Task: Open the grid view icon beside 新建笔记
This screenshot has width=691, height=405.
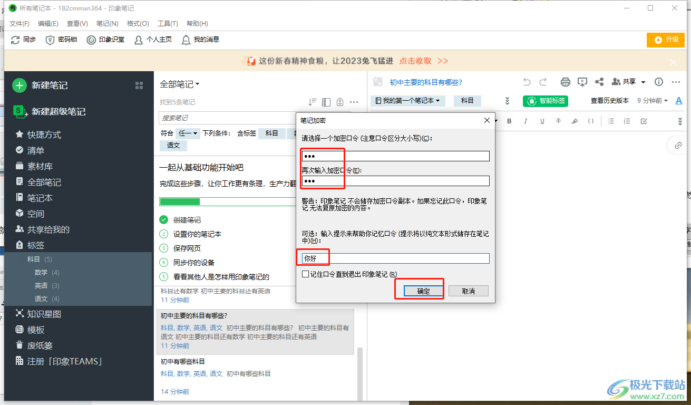Action: point(139,85)
